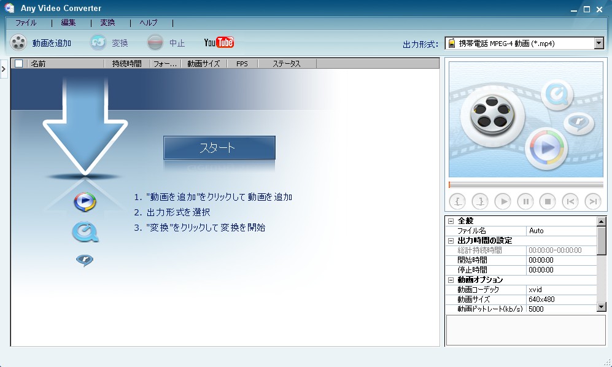Change the 動画サイズ value 640x480
This screenshot has width=612, height=367.
pyautogui.click(x=561, y=299)
